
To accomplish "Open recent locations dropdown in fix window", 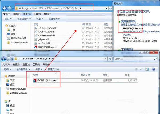I will pos(12,59).
